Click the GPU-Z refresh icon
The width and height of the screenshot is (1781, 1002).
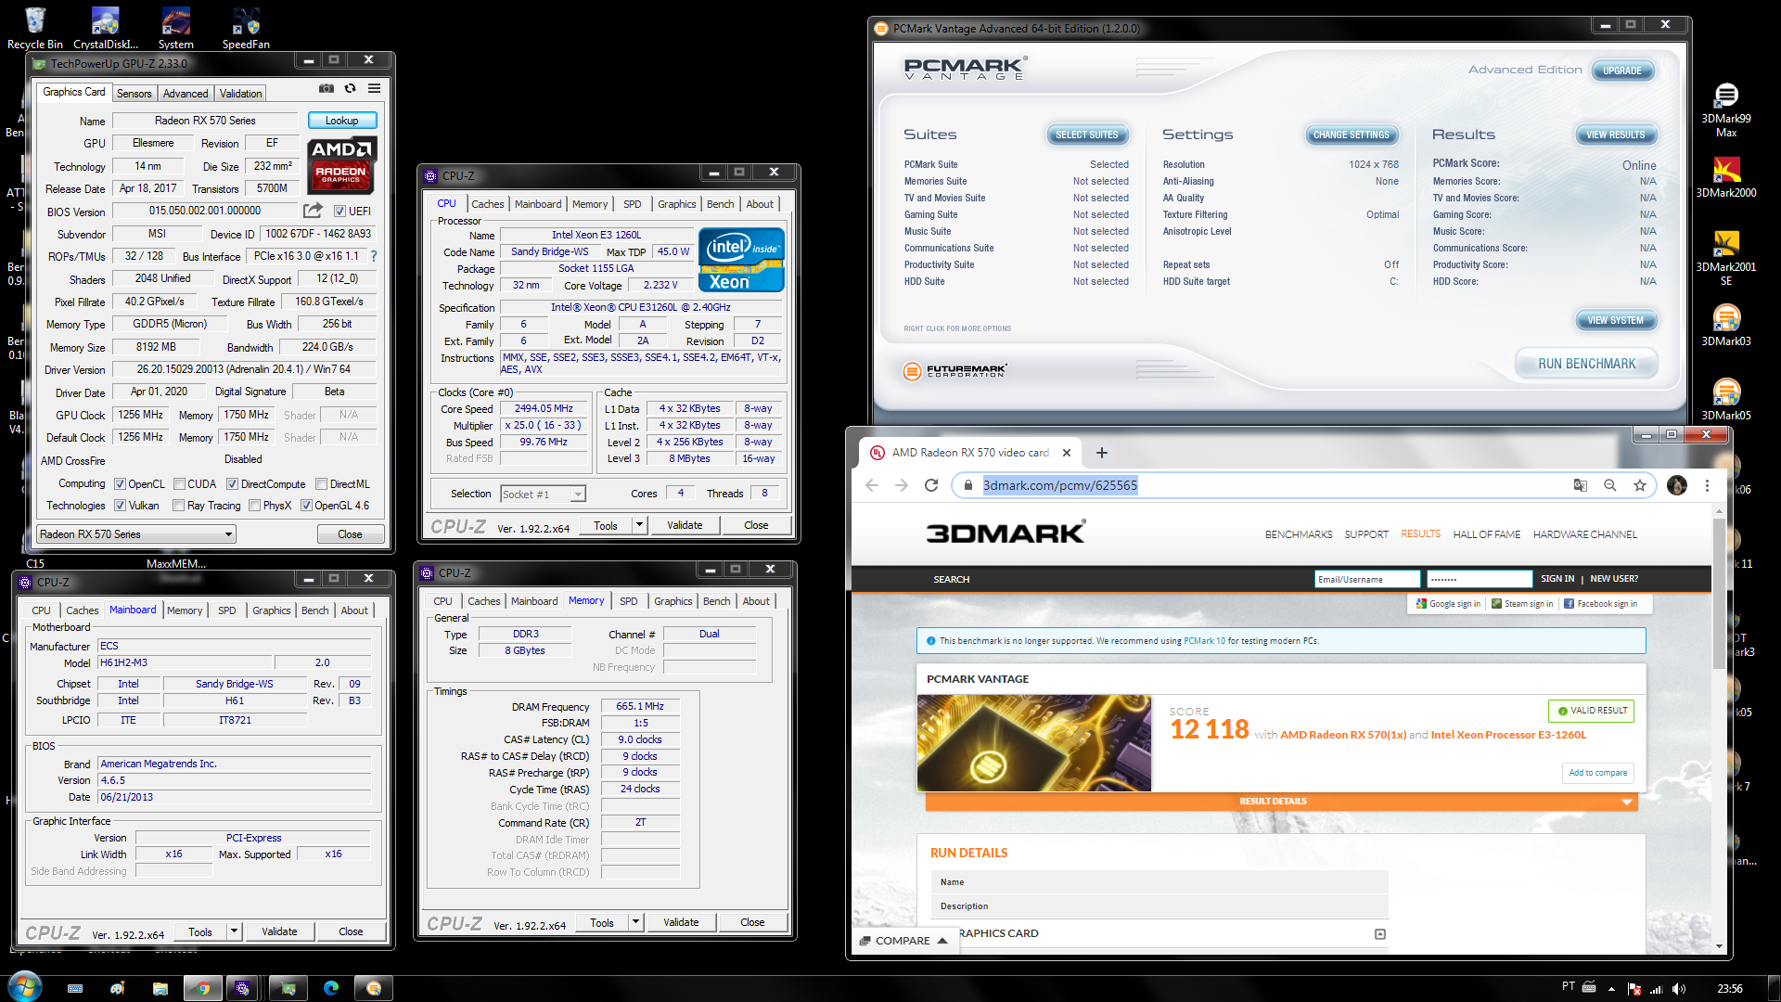click(x=350, y=89)
